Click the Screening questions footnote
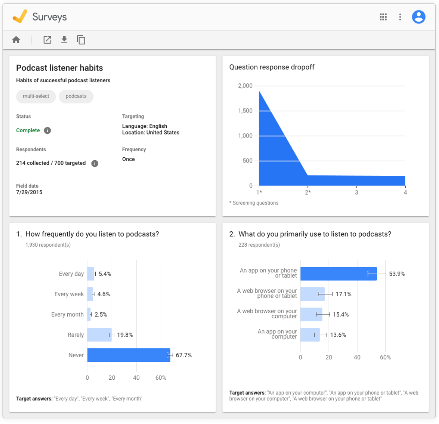 [x=254, y=203]
